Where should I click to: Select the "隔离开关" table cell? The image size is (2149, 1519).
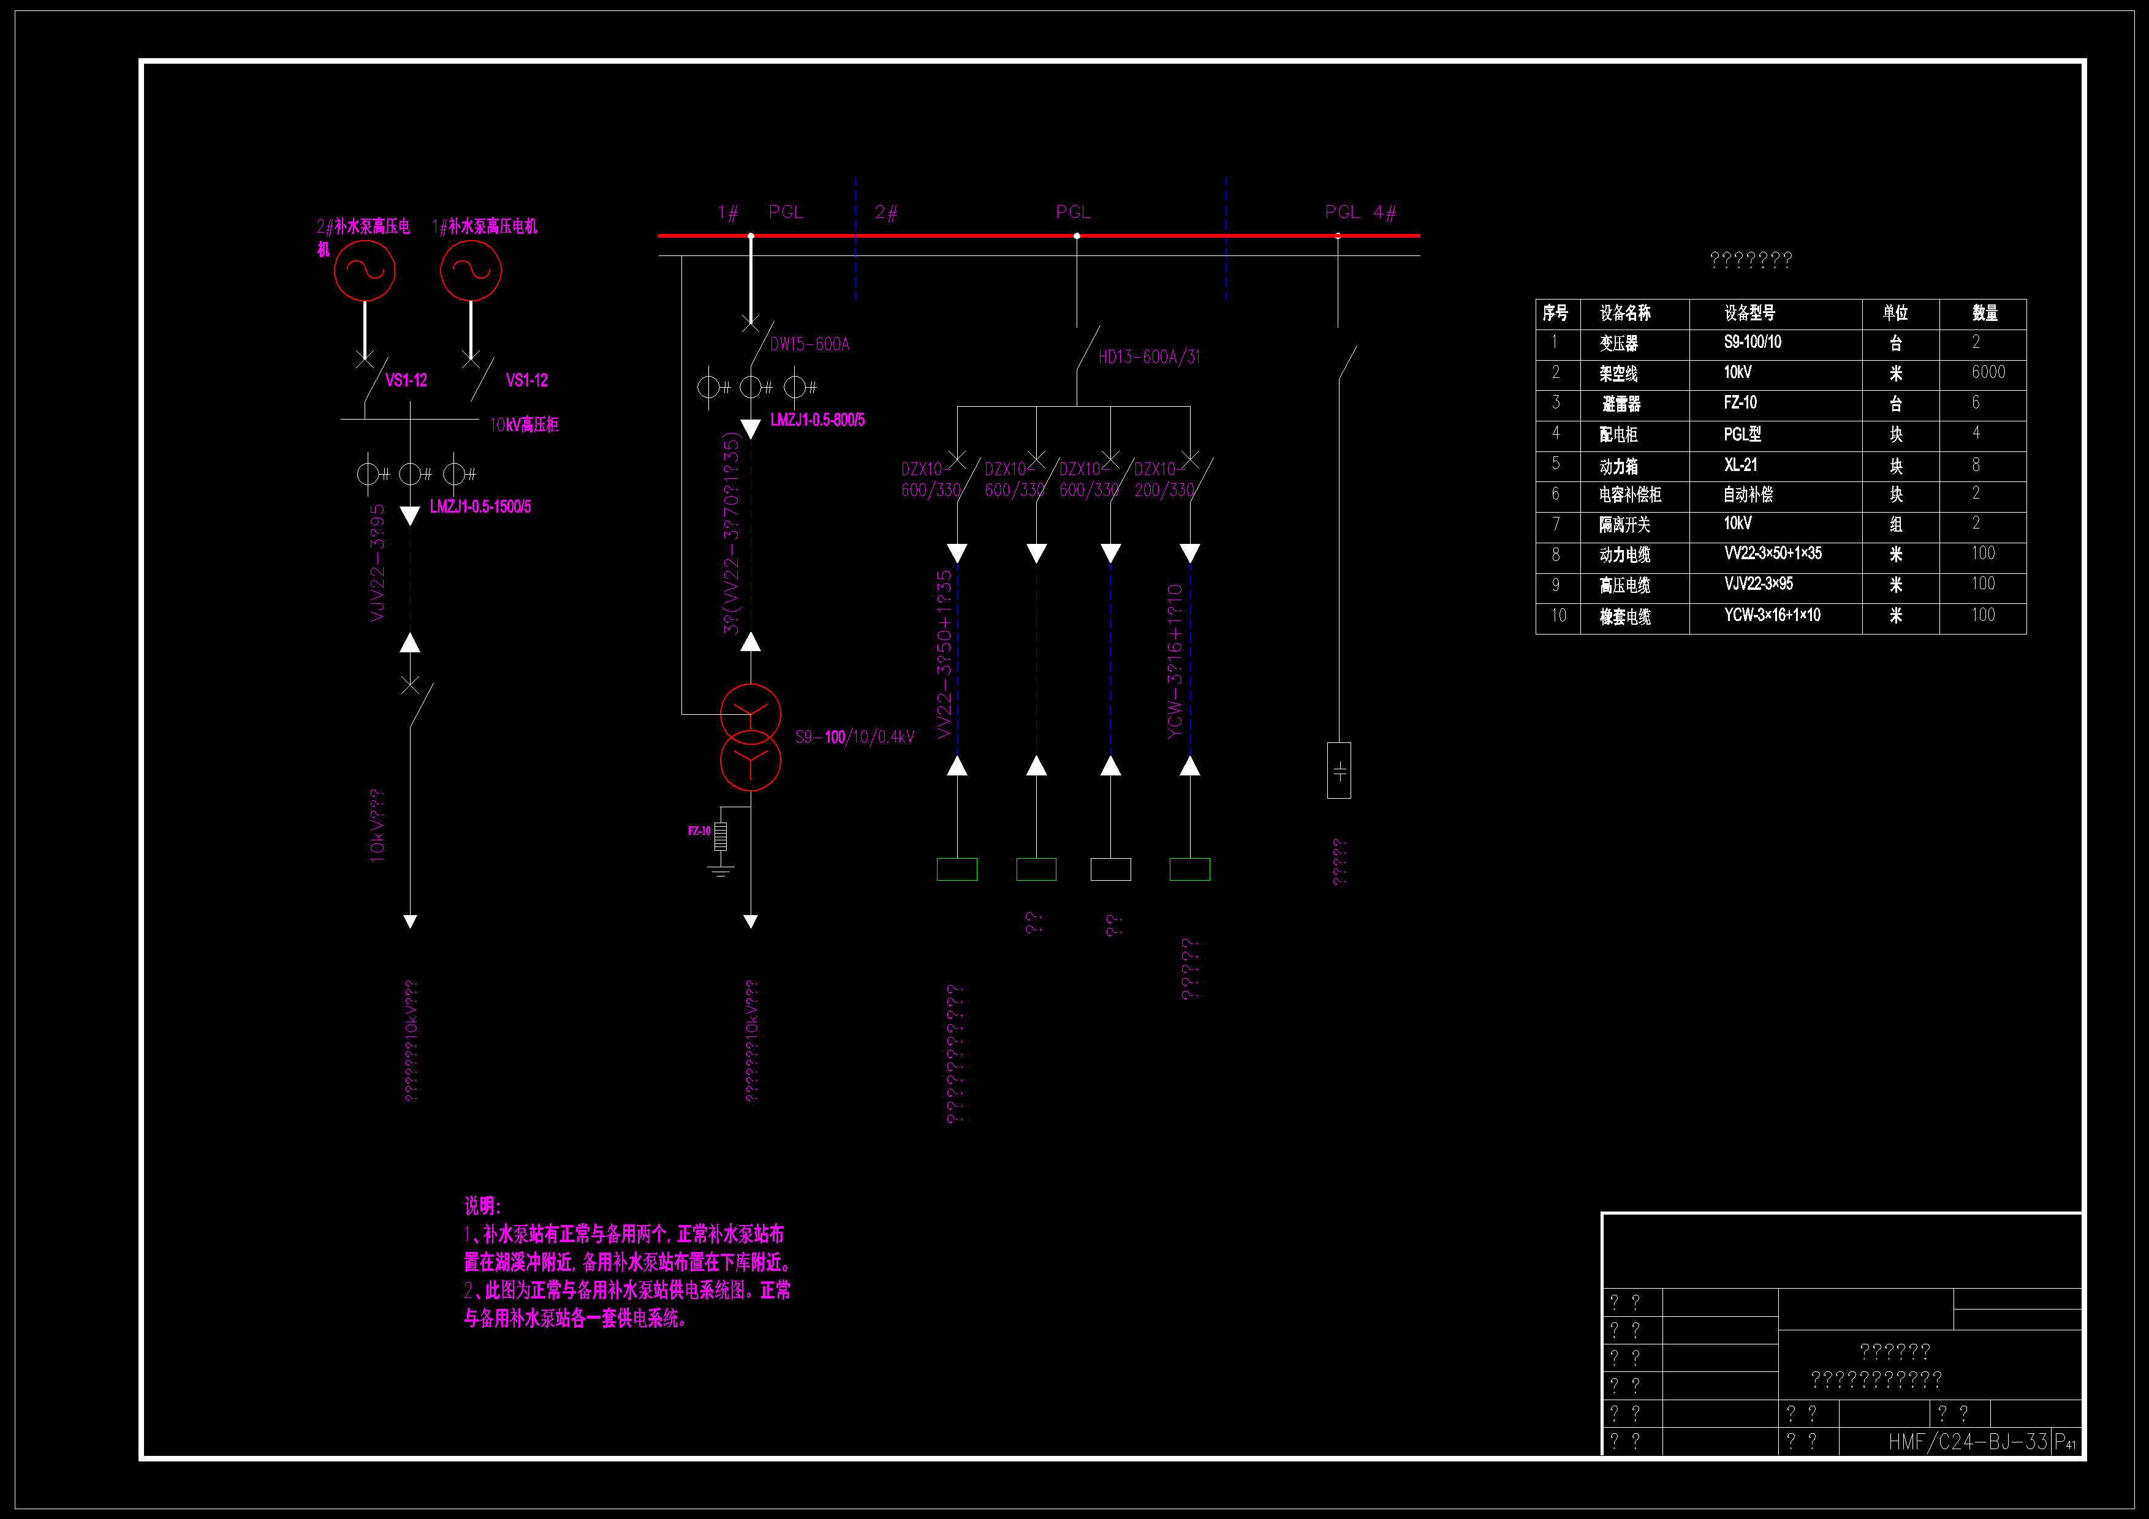pyautogui.click(x=1625, y=525)
